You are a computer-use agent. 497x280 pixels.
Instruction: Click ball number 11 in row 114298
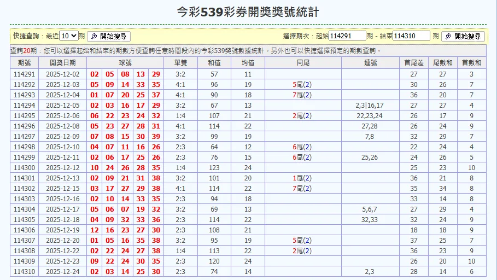(125, 147)
